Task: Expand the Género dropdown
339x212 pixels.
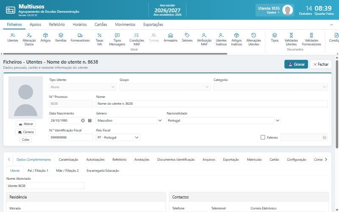Action: coord(160,120)
